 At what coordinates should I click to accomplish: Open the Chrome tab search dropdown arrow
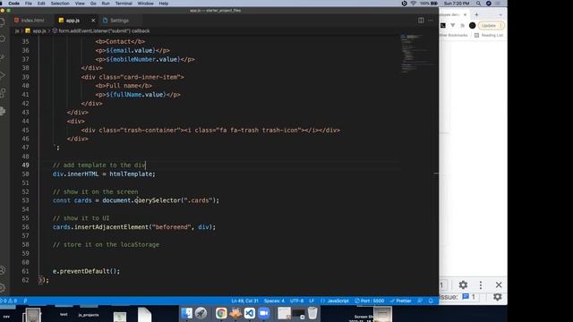(500, 15)
